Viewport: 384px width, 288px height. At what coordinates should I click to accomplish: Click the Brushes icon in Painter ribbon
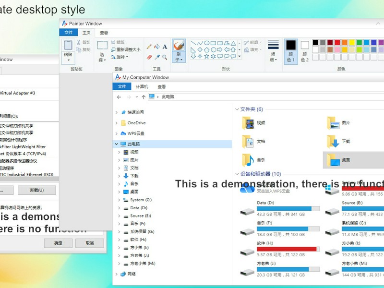coord(179,46)
